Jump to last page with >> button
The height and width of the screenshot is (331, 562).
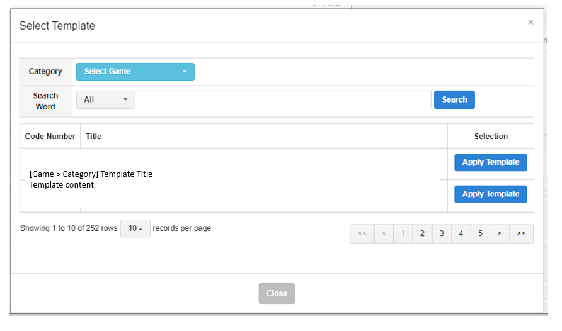pyautogui.click(x=521, y=233)
